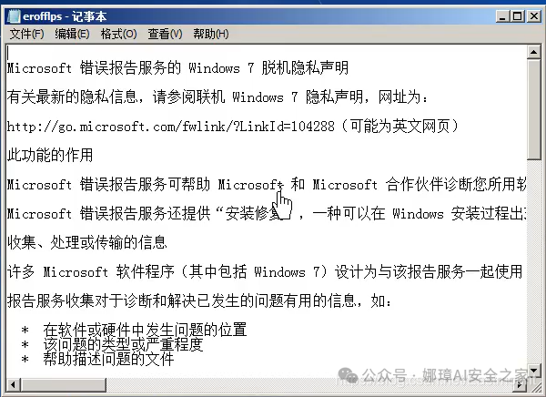Click the vertical scrollbar thumb
546x397 pixels.
point(533,109)
